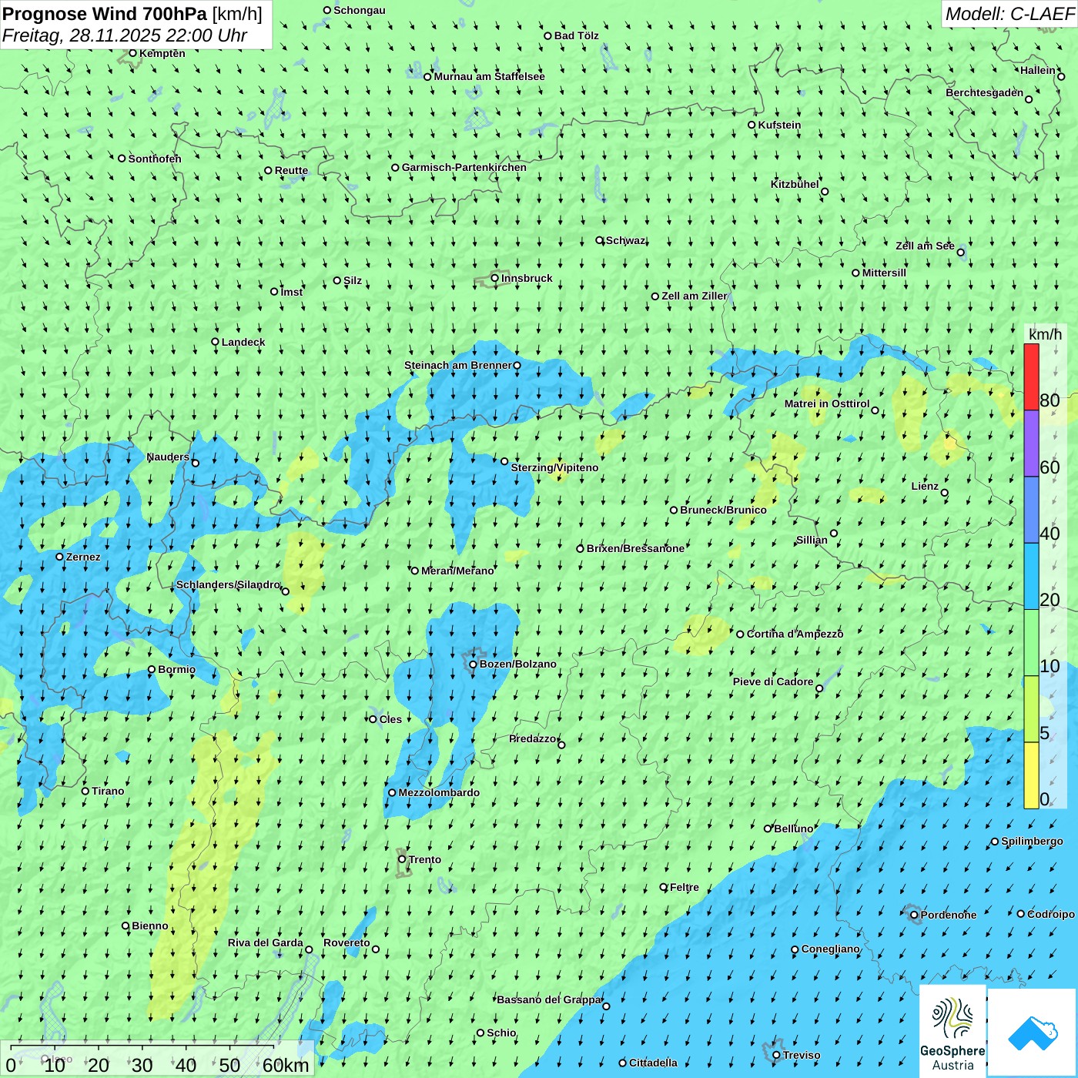
Task: Click the Codroipo label
Action: [x=1051, y=914]
